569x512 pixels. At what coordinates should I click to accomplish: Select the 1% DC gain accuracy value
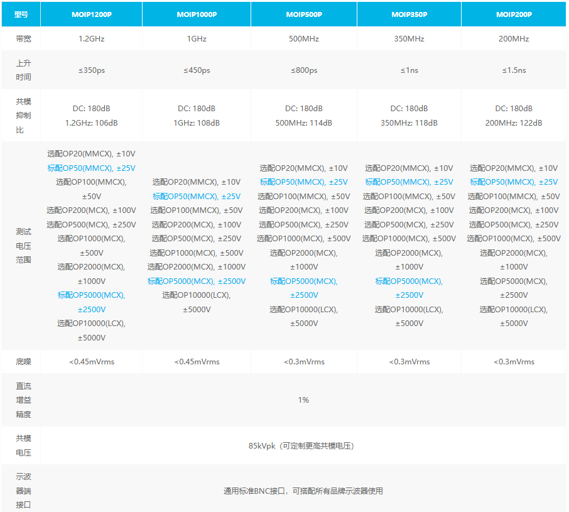[x=303, y=400]
